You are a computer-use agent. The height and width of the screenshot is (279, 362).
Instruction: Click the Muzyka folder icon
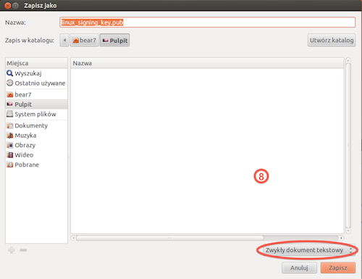9,136
